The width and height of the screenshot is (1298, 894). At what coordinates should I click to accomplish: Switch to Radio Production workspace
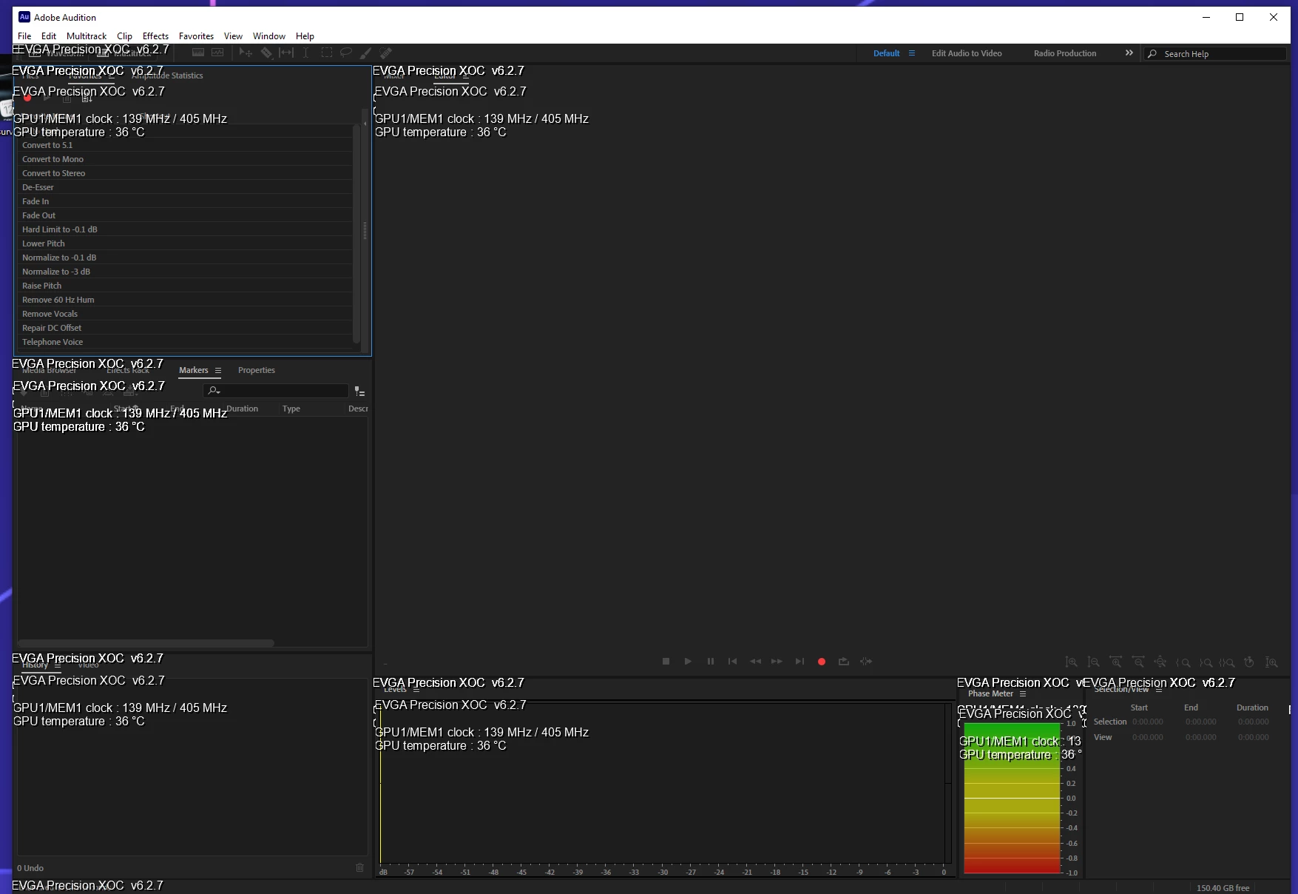coord(1065,53)
